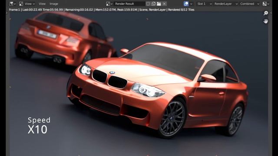Expand the right sidebar arrow

pos(271,13)
